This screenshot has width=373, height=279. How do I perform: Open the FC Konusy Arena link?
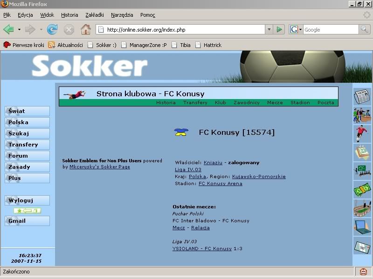pyautogui.click(x=220, y=183)
